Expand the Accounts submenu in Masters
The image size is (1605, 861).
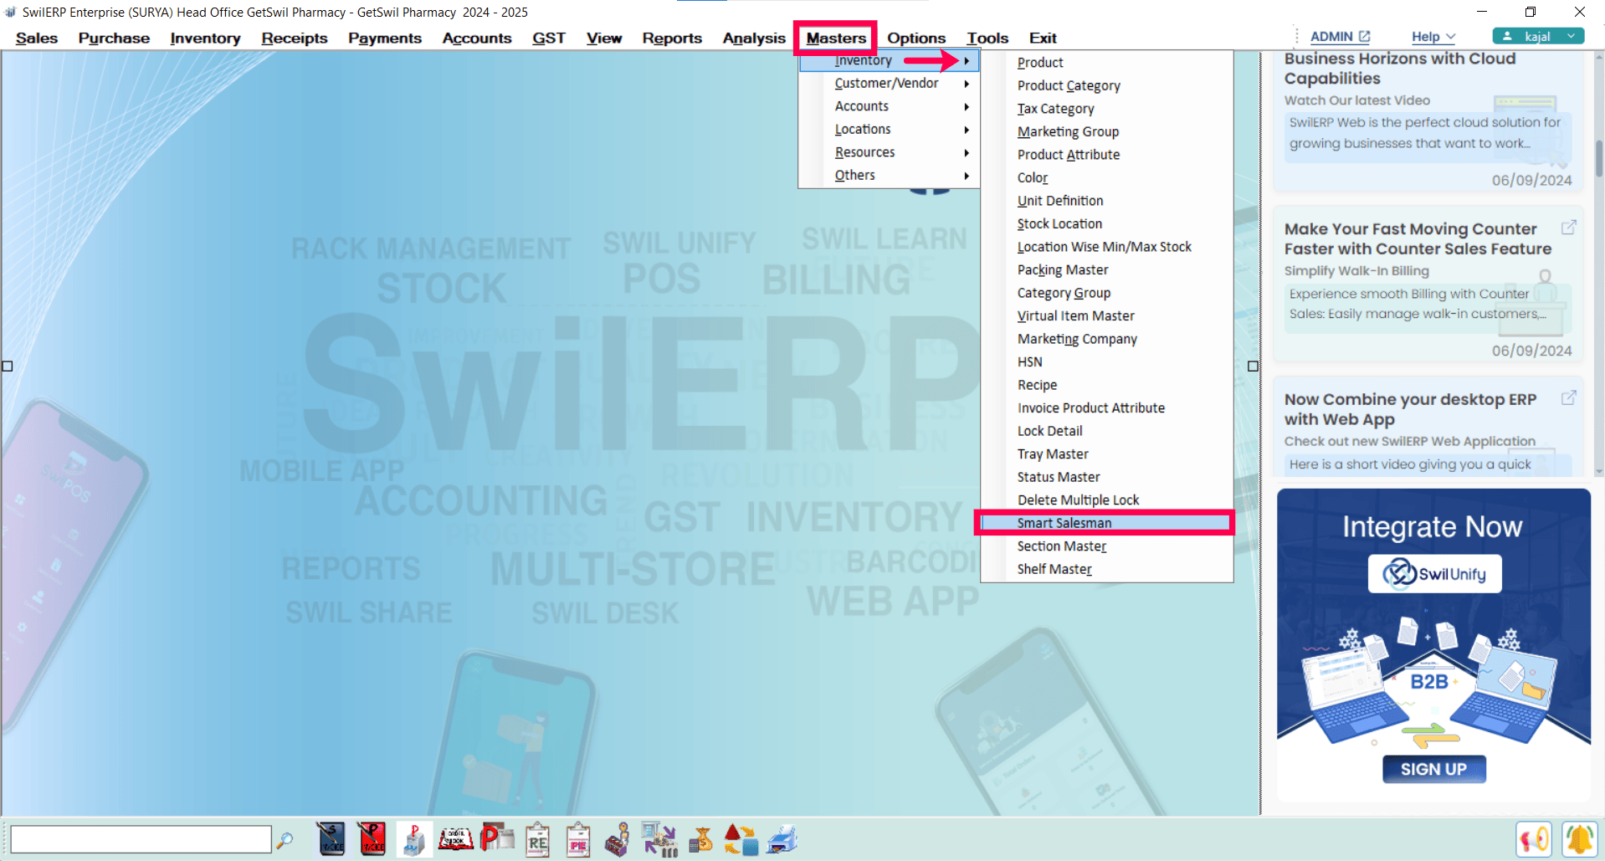[967, 106]
